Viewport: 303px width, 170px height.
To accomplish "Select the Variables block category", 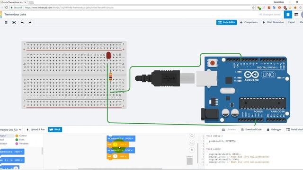I will pyautogui.click(x=24, y=144).
